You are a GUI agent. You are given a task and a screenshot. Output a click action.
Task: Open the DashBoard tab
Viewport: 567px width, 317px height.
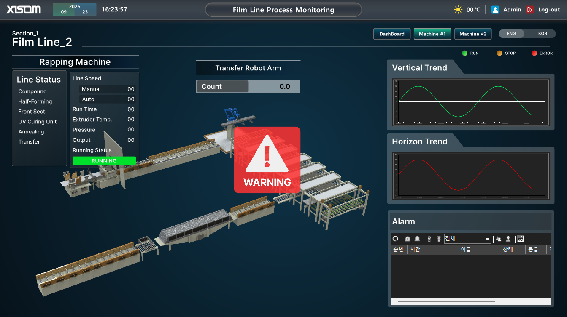click(x=392, y=34)
